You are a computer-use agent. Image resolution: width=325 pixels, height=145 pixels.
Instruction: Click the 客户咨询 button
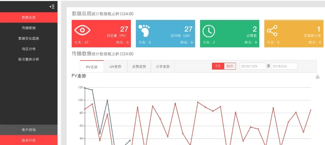29,130
